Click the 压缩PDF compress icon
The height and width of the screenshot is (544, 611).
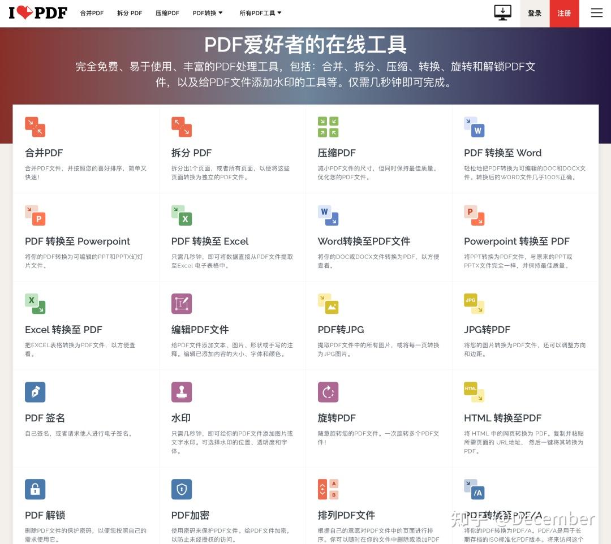coord(328,127)
